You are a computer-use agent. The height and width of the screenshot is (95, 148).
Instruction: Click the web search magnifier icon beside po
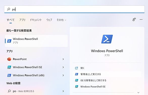point(9,91)
